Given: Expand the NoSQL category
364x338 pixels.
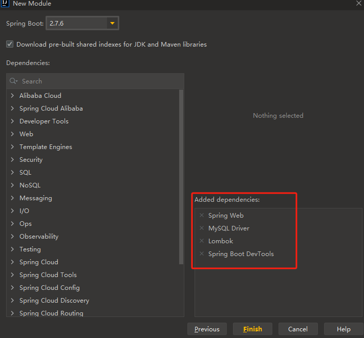Looking at the screenshot, I should click(x=12, y=185).
